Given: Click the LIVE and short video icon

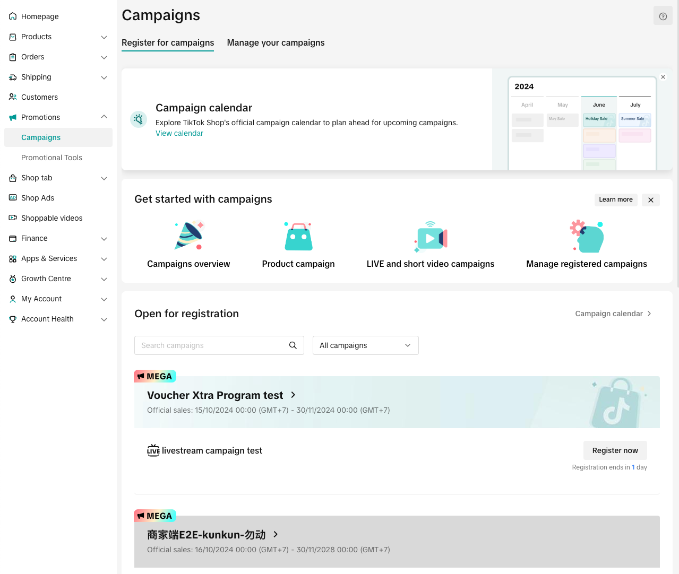Looking at the screenshot, I should point(431,237).
